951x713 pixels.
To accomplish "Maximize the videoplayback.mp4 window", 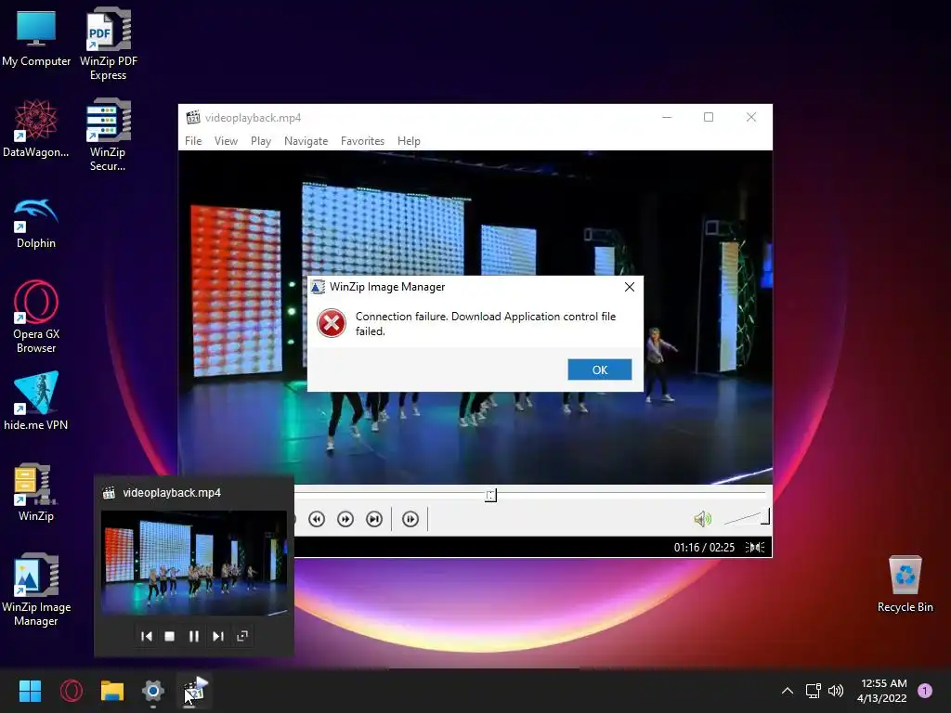I will (709, 117).
